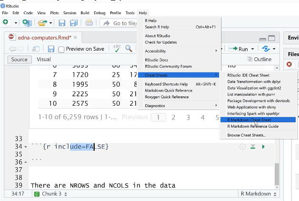Click the red delete icon in Files pane
299x201 pixels.
(x=289, y=64)
